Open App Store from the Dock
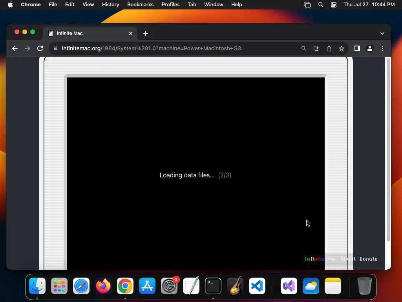The height and width of the screenshot is (302, 402). (147, 286)
